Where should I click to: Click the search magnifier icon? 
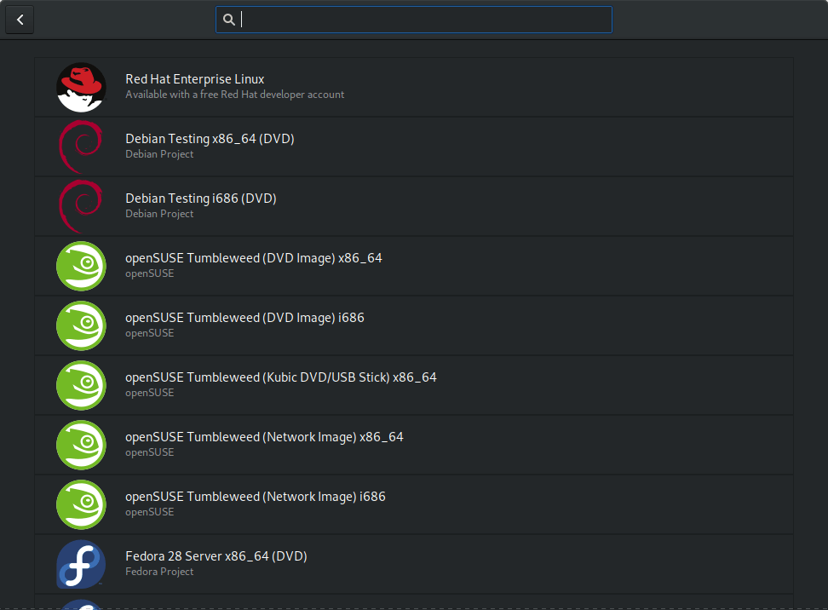click(x=228, y=20)
